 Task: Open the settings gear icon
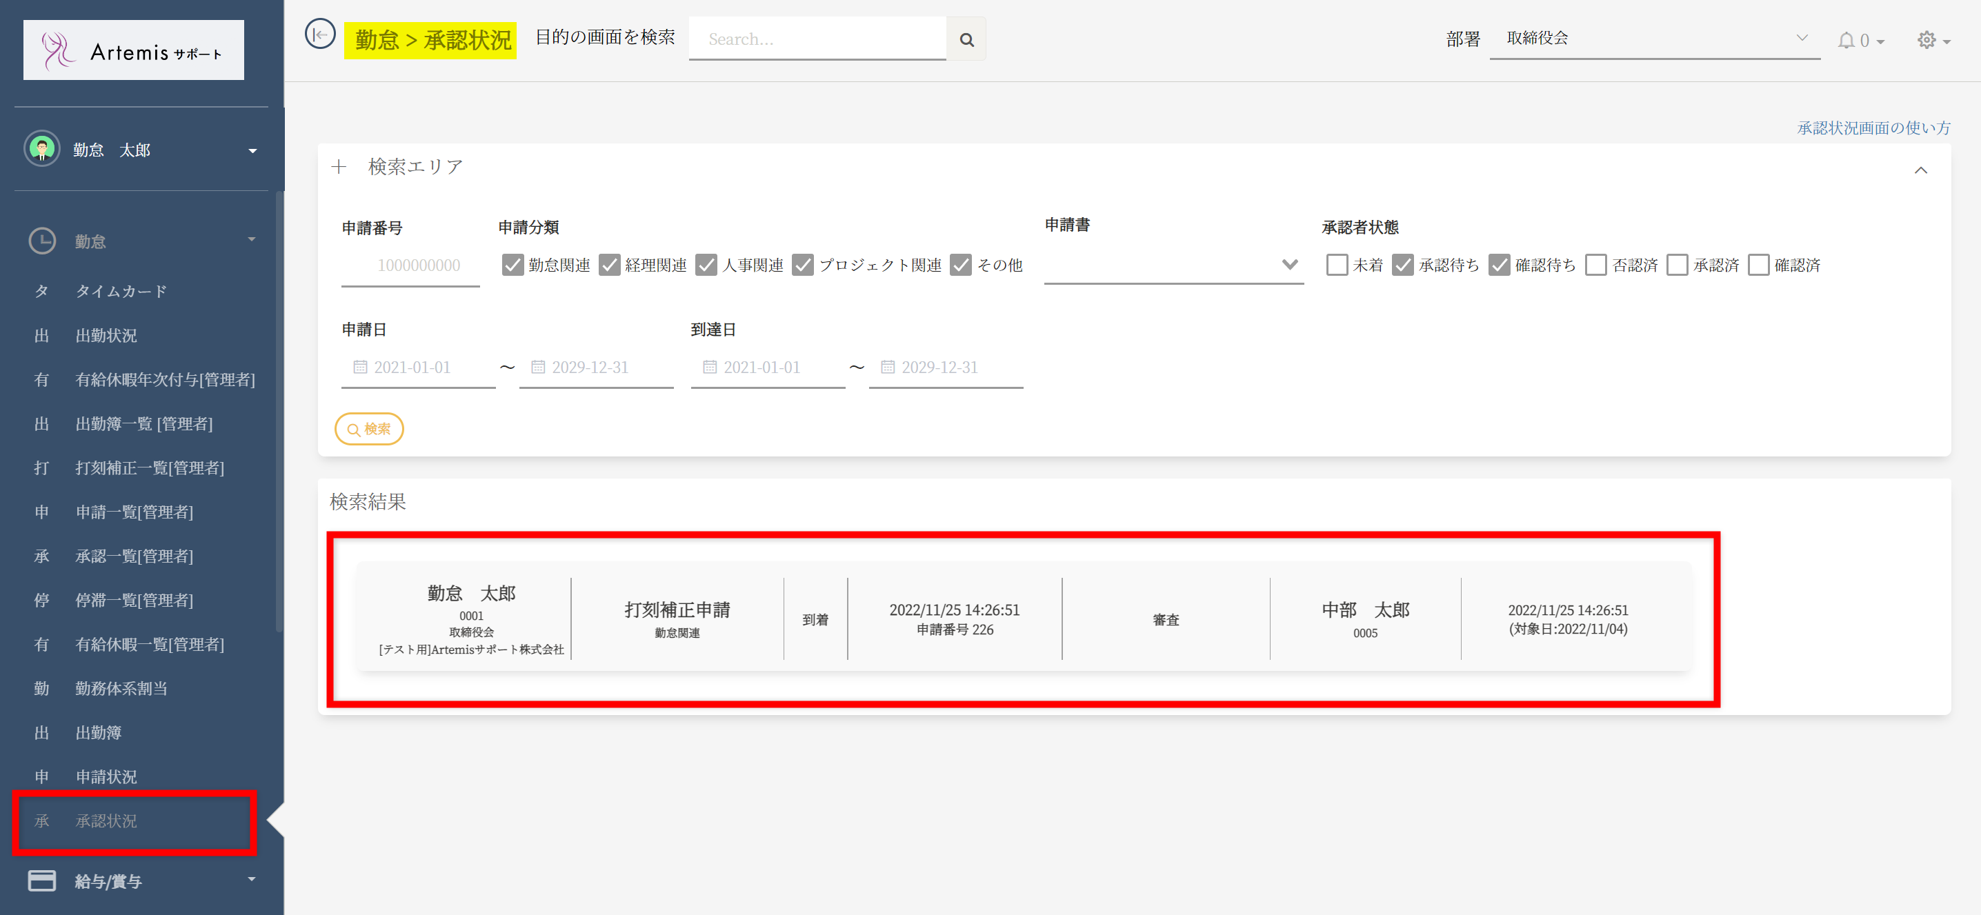(x=1926, y=40)
